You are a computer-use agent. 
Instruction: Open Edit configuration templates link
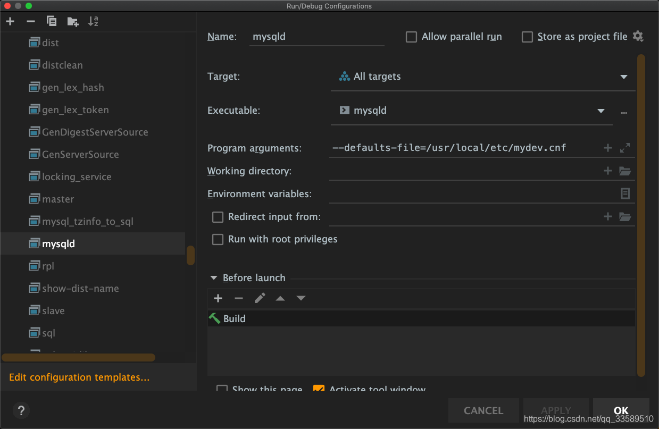[79, 377]
